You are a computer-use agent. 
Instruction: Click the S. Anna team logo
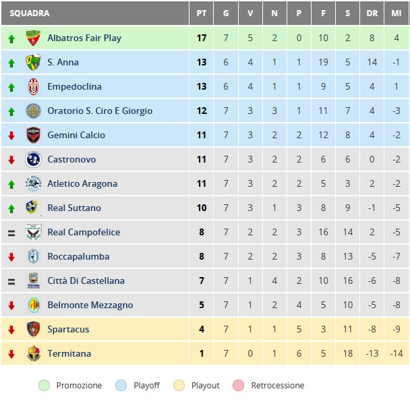[x=33, y=62]
